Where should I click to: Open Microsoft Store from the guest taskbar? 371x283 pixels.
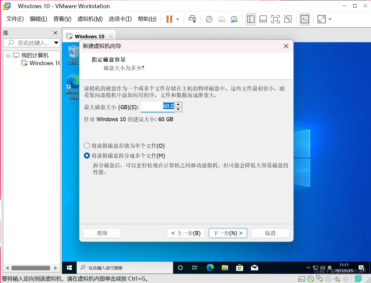tap(240, 268)
